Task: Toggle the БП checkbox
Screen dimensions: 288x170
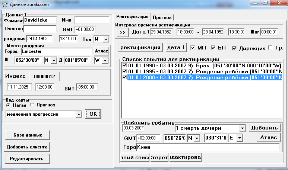Action: pos(213,48)
